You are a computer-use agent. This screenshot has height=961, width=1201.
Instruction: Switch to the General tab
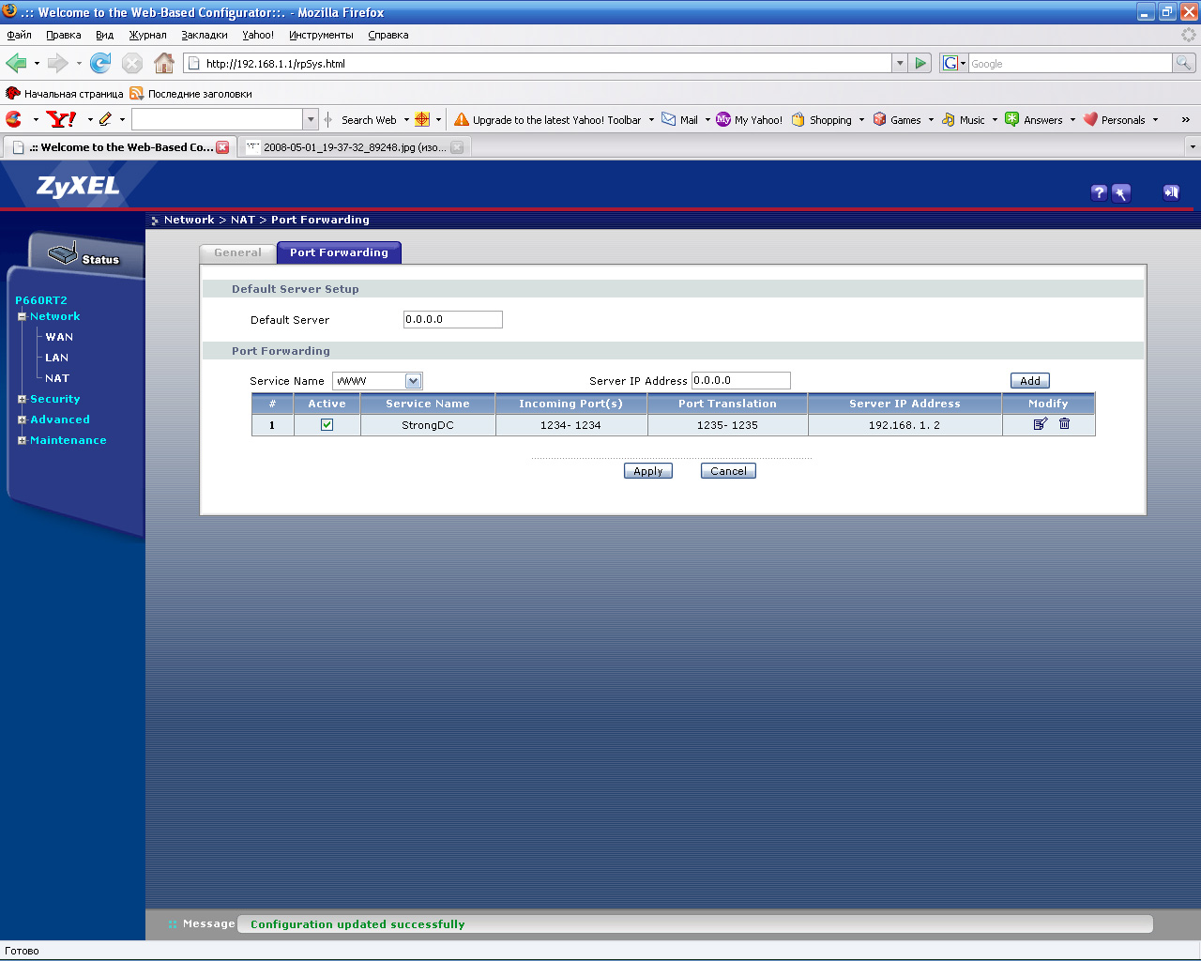(x=237, y=252)
